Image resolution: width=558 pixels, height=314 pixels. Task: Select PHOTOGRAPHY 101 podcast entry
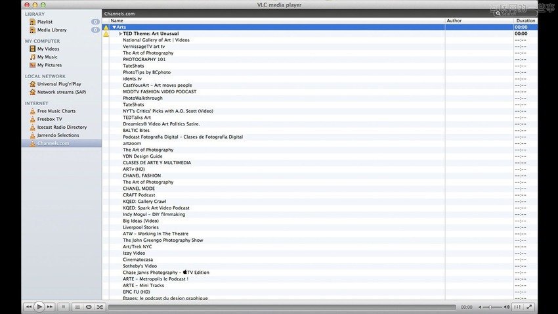(x=144, y=59)
